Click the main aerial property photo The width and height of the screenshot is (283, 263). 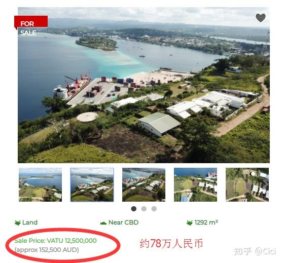pyautogui.click(x=144, y=85)
